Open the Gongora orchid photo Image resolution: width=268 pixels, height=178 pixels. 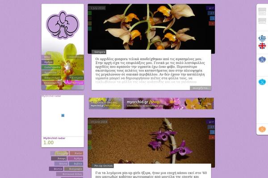[x=151, y=27]
